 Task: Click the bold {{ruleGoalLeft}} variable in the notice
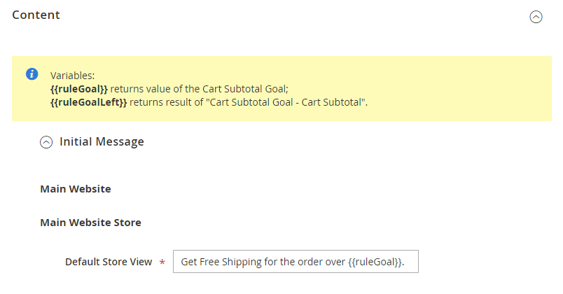(x=89, y=102)
